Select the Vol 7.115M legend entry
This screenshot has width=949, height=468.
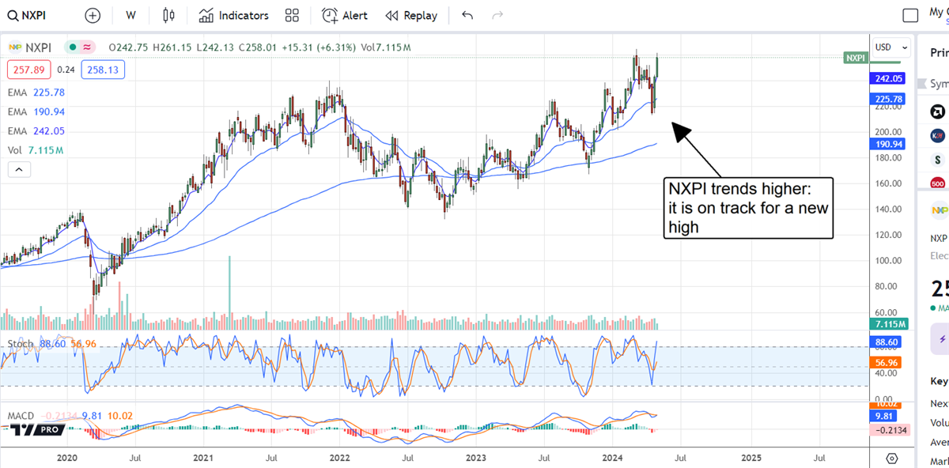pyautogui.click(x=36, y=149)
